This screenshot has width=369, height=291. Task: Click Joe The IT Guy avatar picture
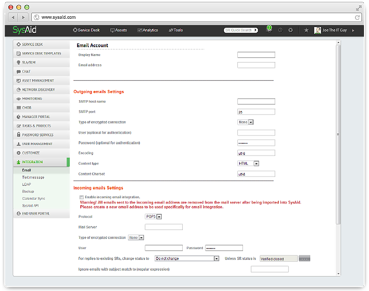pyautogui.click(x=318, y=30)
